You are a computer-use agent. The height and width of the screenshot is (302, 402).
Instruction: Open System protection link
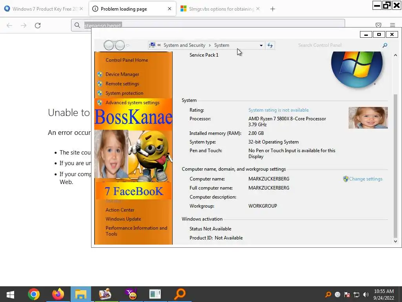click(124, 93)
